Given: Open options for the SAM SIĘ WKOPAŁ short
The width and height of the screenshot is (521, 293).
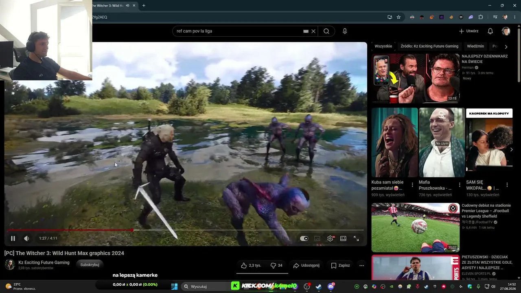Looking at the screenshot, I should 507,185.
